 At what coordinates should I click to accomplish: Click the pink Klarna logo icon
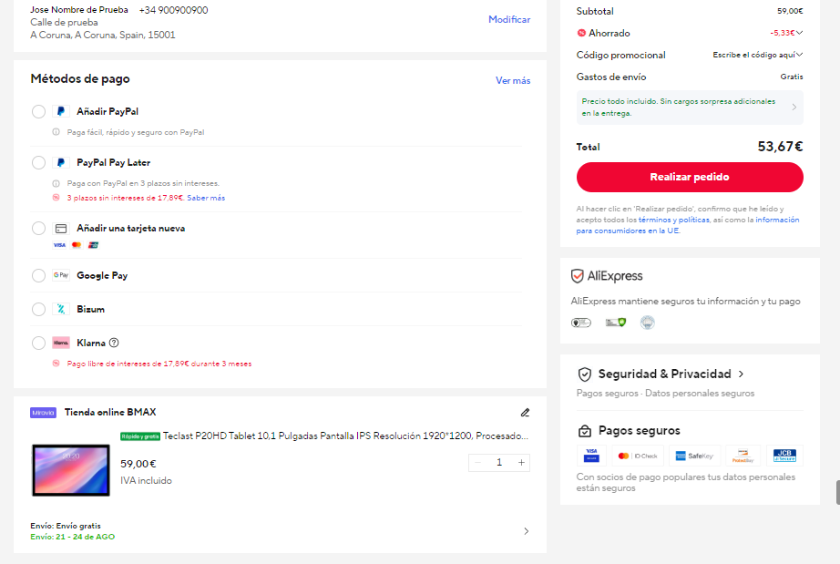pos(61,343)
